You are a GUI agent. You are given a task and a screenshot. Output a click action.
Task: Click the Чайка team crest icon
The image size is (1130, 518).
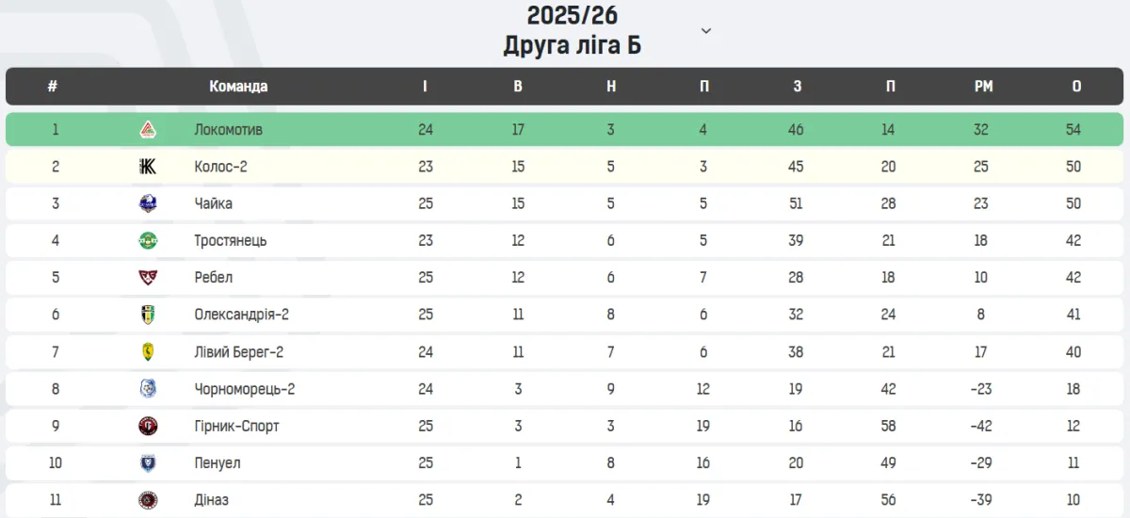pyautogui.click(x=148, y=203)
